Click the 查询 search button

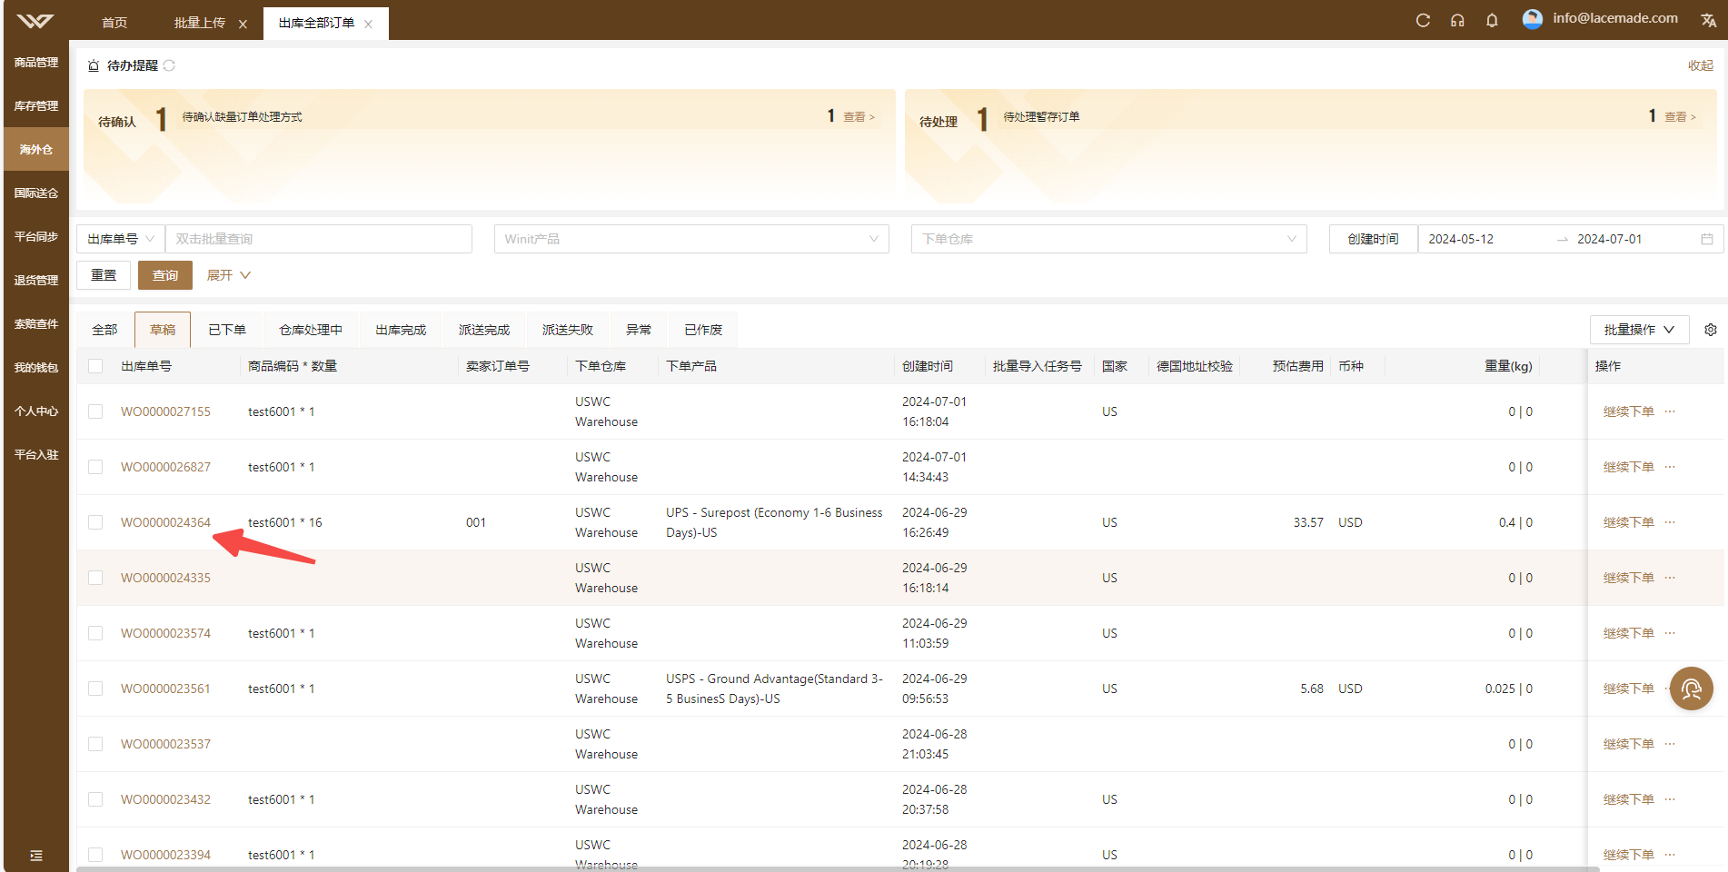tap(165, 275)
